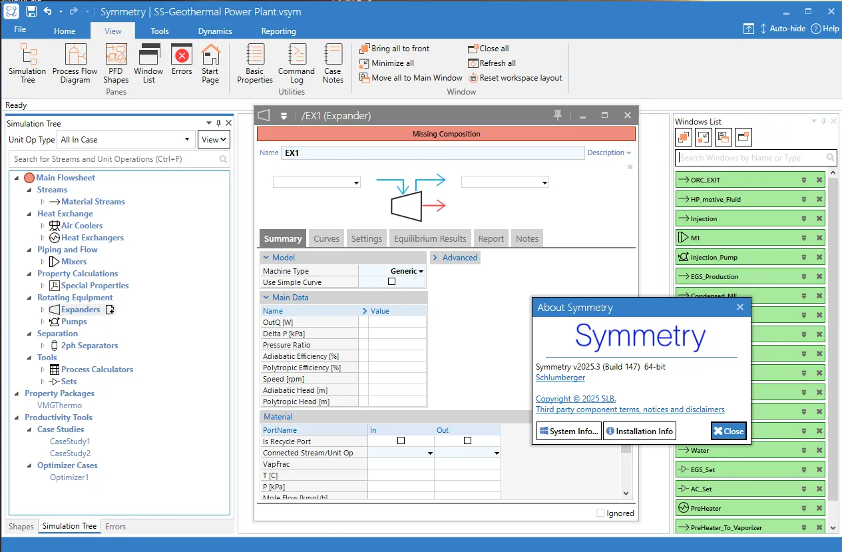
Task: Enable the Use Simple Curve checkbox
Action: [x=391, y=282]
